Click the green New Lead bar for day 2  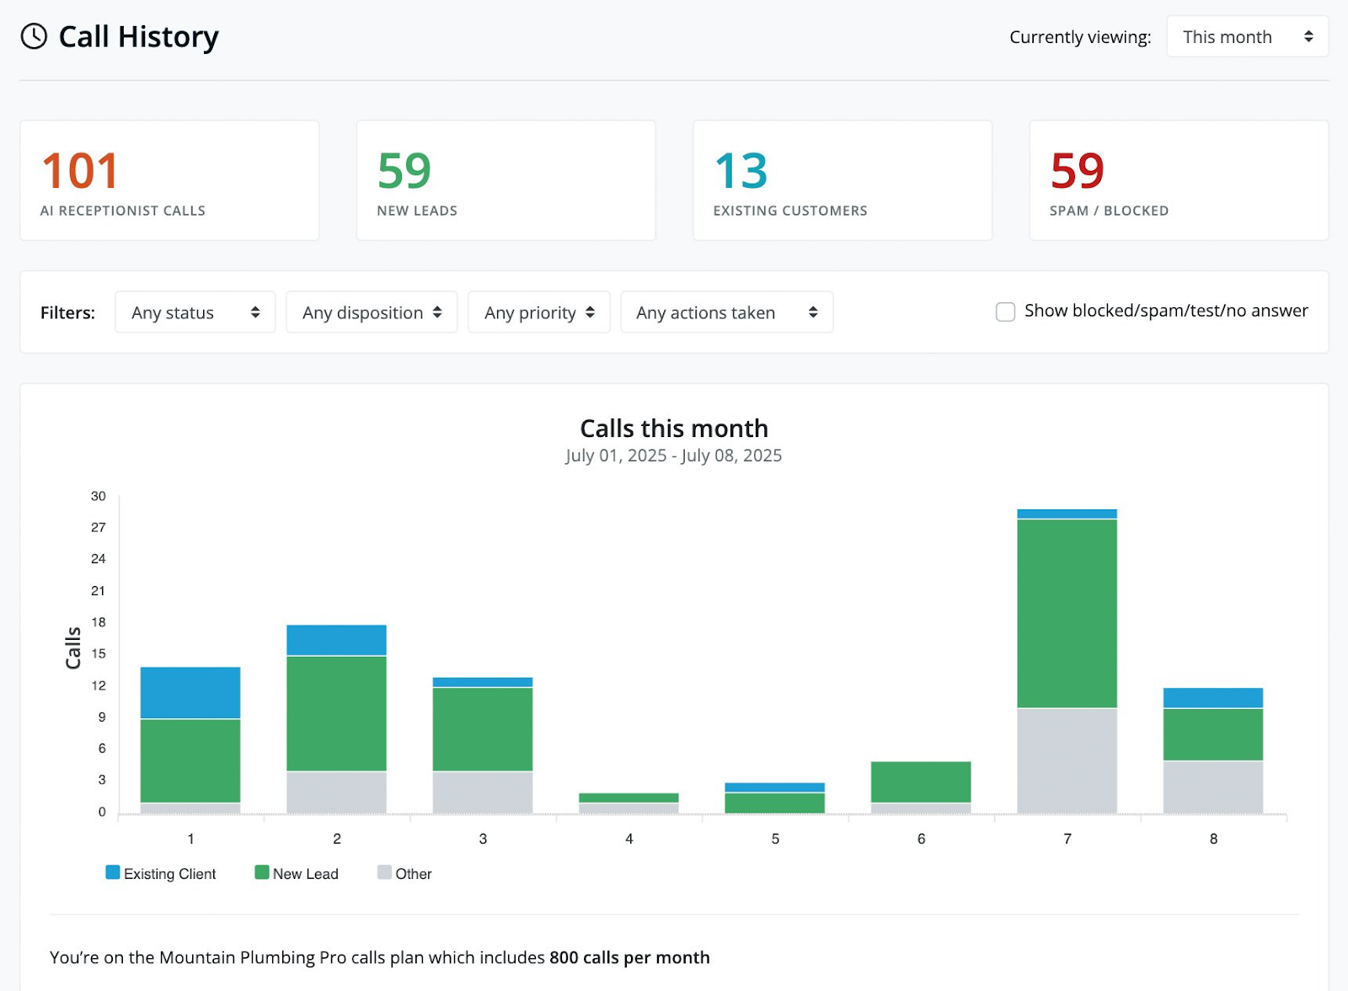336,713
